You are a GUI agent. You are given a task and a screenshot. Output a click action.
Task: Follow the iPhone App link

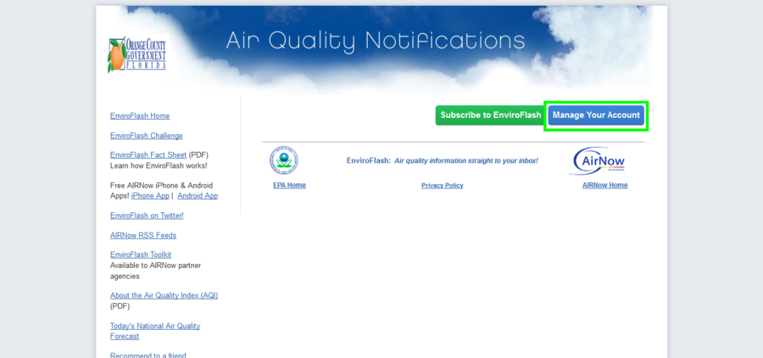click(x=150, y=196)
